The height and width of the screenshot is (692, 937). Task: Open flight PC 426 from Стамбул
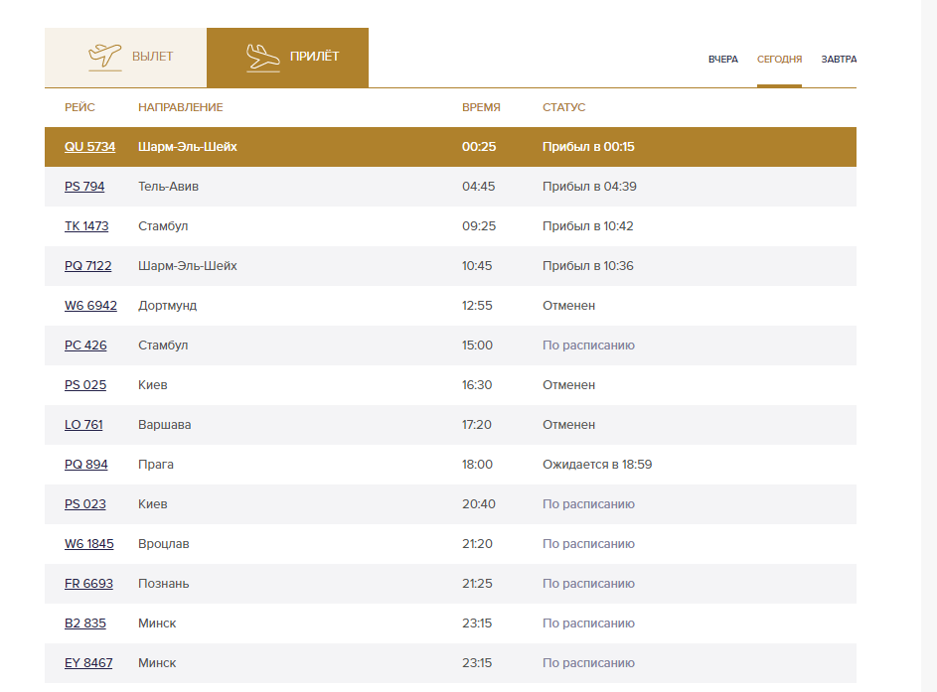click(x=85, y=346)
